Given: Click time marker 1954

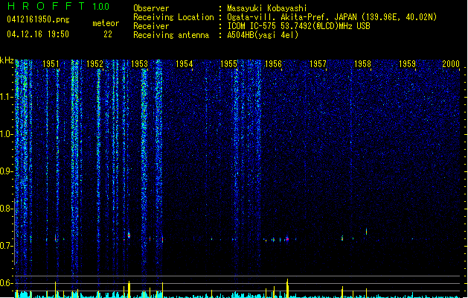Looking at the screenshot, I should (x=185, y=63).
